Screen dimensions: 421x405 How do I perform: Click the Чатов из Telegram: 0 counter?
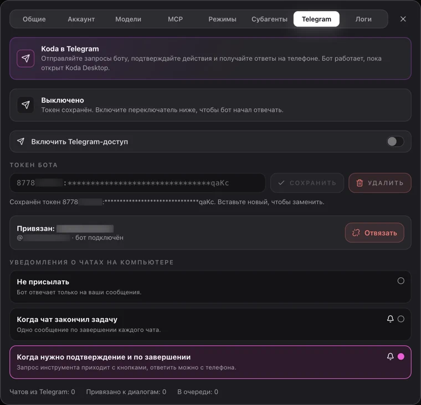coord(42,392)
